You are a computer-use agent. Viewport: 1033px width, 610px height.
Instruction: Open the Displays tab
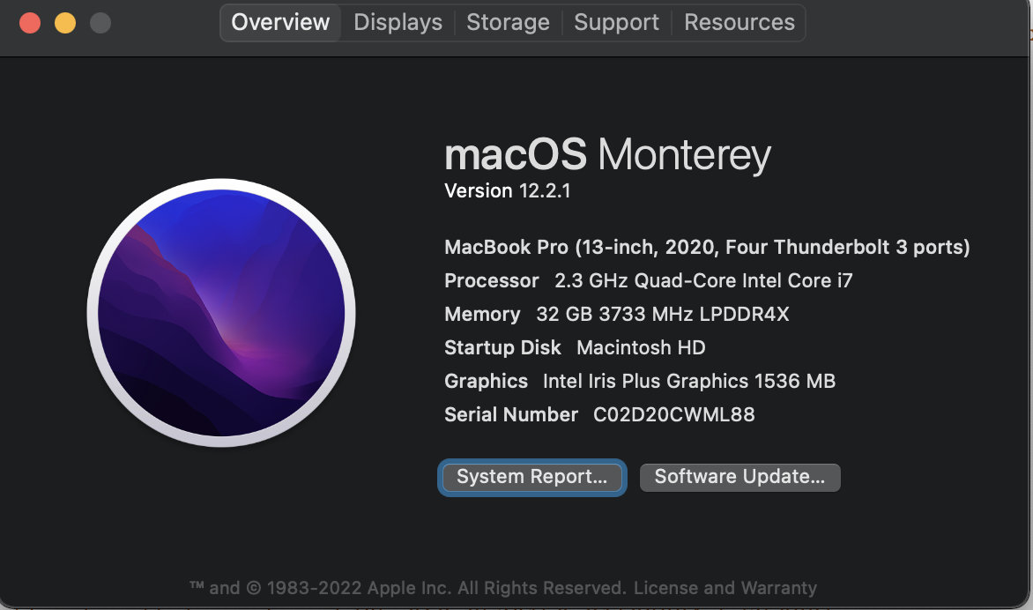coord(398,22)
